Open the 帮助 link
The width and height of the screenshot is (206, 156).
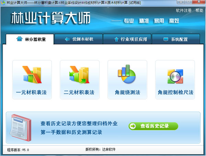[199, 11]
